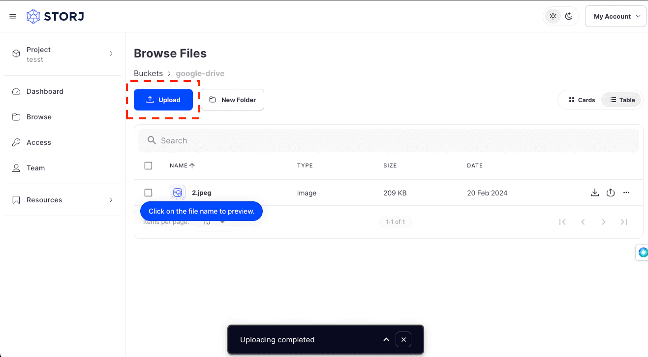The image size is (648, 357).
Task: Open 2.jpeg file name to preview
Action: [201, 193]
